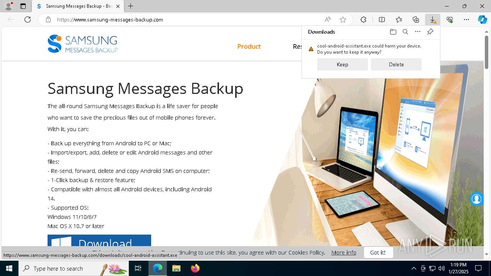Open Browser essentials icon
Image resolution: width=491 pixels, height=276 pixels.
tap(450, 20)
